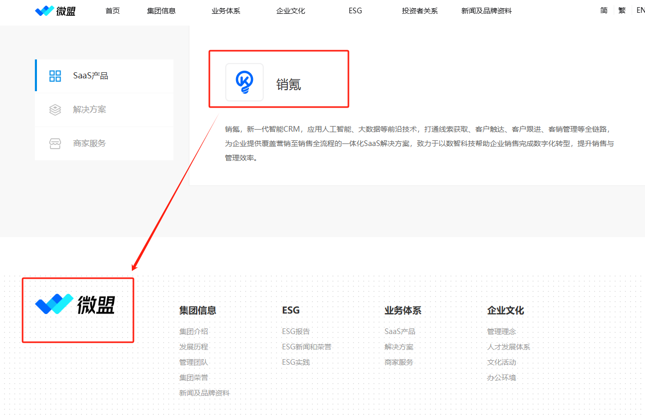Viewport: 645px width, 416px height.
Task: Select the 解决方案 sidebar tab
Action: pyautogui.click(x=104, y=110)
